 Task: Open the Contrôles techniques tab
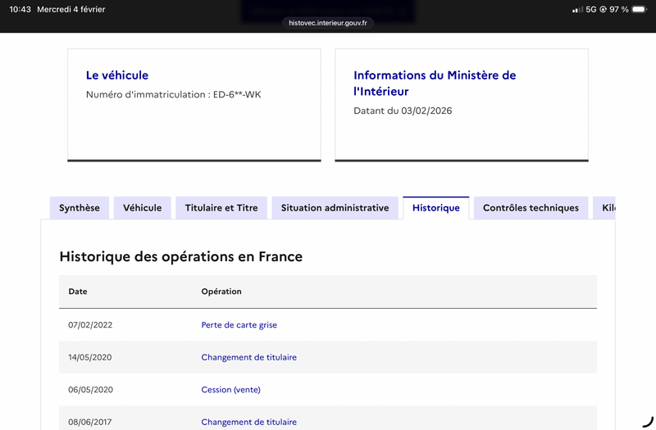click(531, 208)
